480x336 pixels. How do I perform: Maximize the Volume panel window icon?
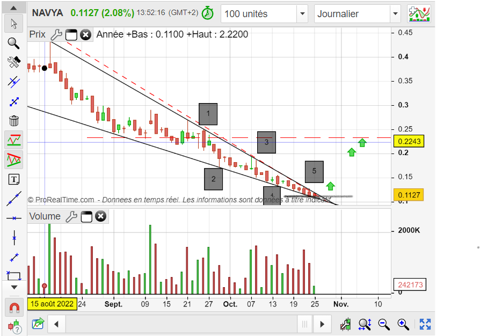click(86, 217)
